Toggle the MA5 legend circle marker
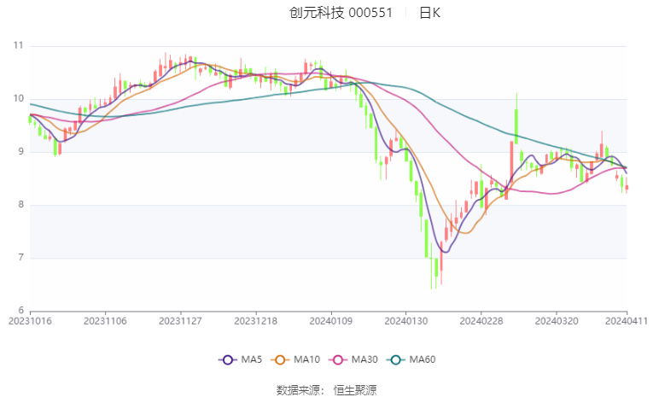This screenshot has height=397, width=653. (227, 360)
